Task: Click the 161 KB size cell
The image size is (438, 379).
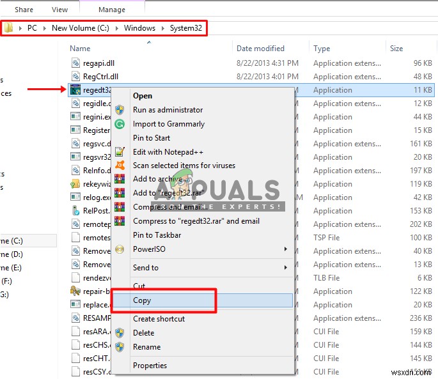Action: (421, 144)
